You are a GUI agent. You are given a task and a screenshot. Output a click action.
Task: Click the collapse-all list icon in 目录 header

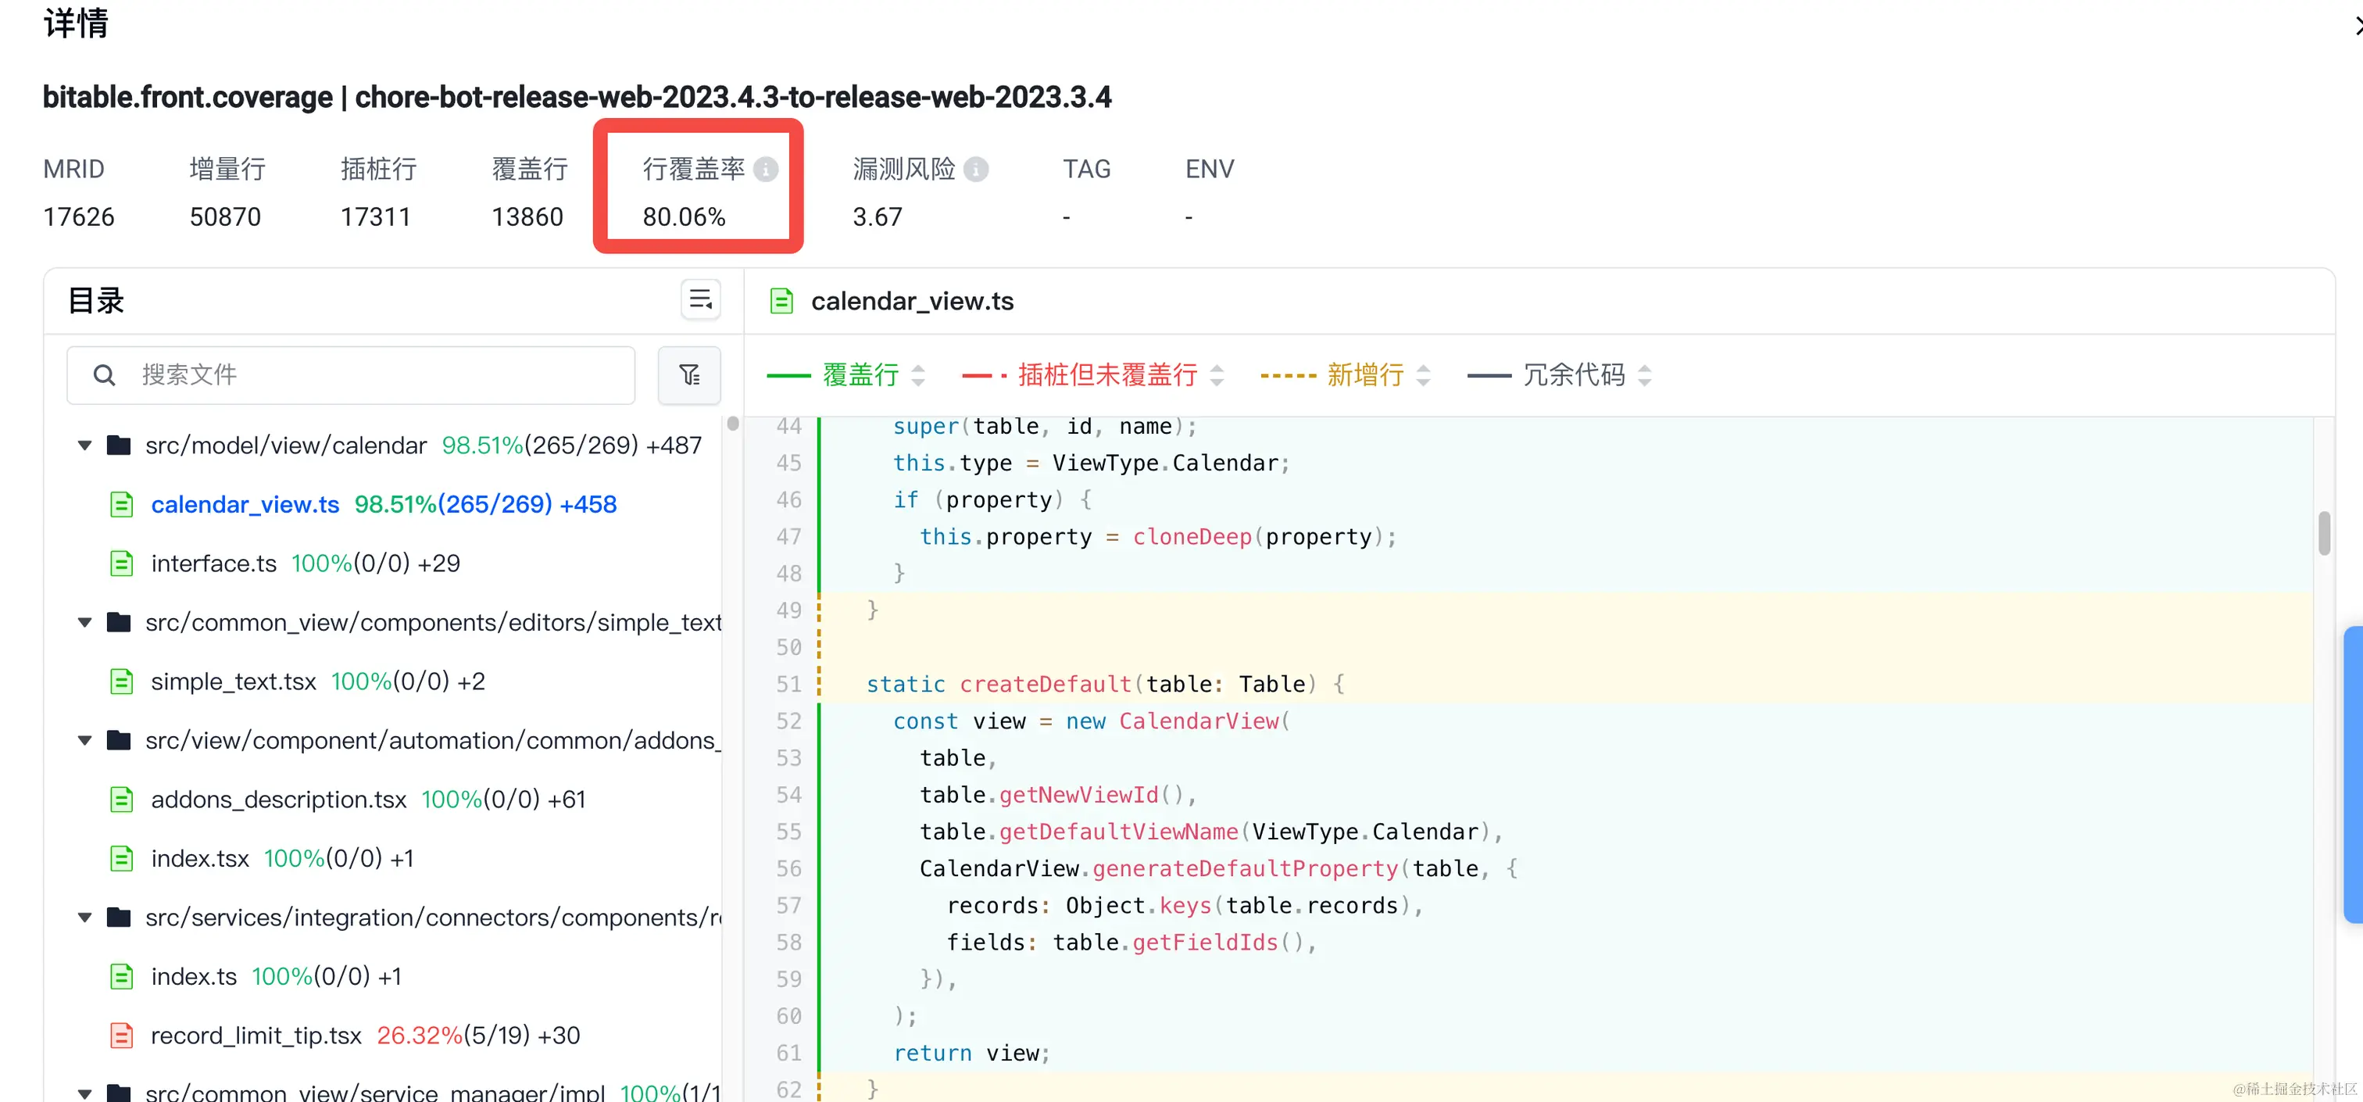pos(701,300)
